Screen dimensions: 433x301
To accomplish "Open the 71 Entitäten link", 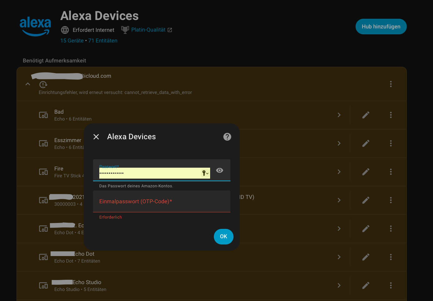I will [x=103, y=41].
